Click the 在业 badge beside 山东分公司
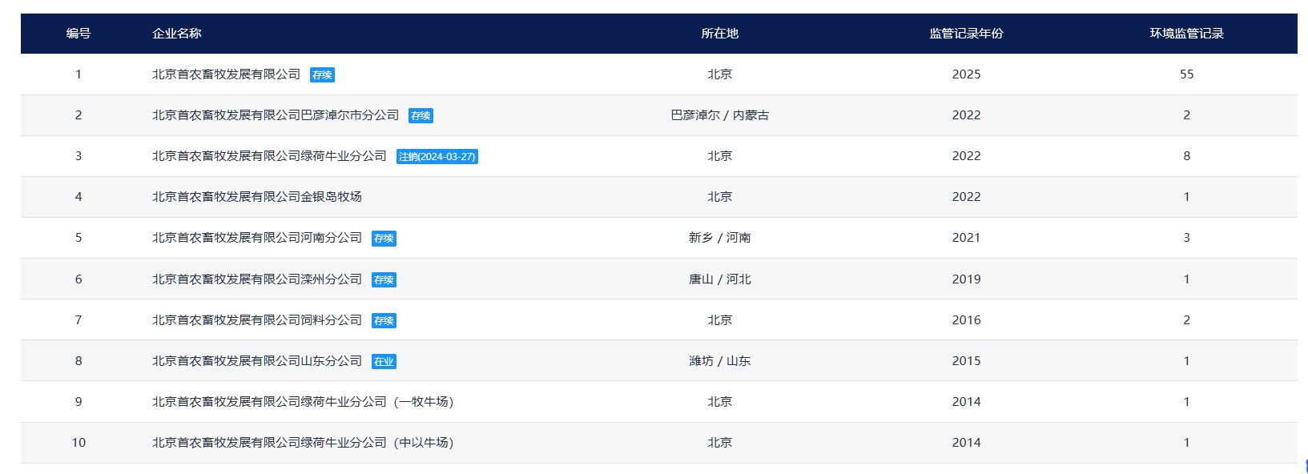1308x474 pixels. [x=384, y=362]
